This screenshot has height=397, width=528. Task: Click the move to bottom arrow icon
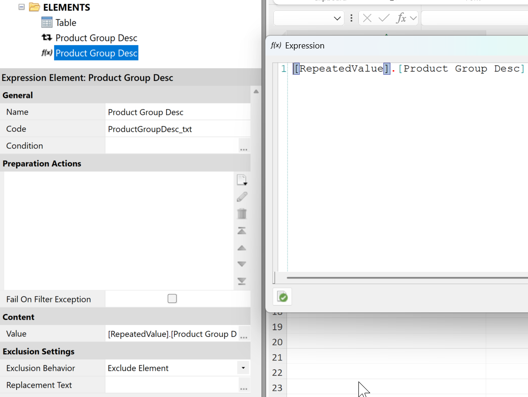coord(242,281)
